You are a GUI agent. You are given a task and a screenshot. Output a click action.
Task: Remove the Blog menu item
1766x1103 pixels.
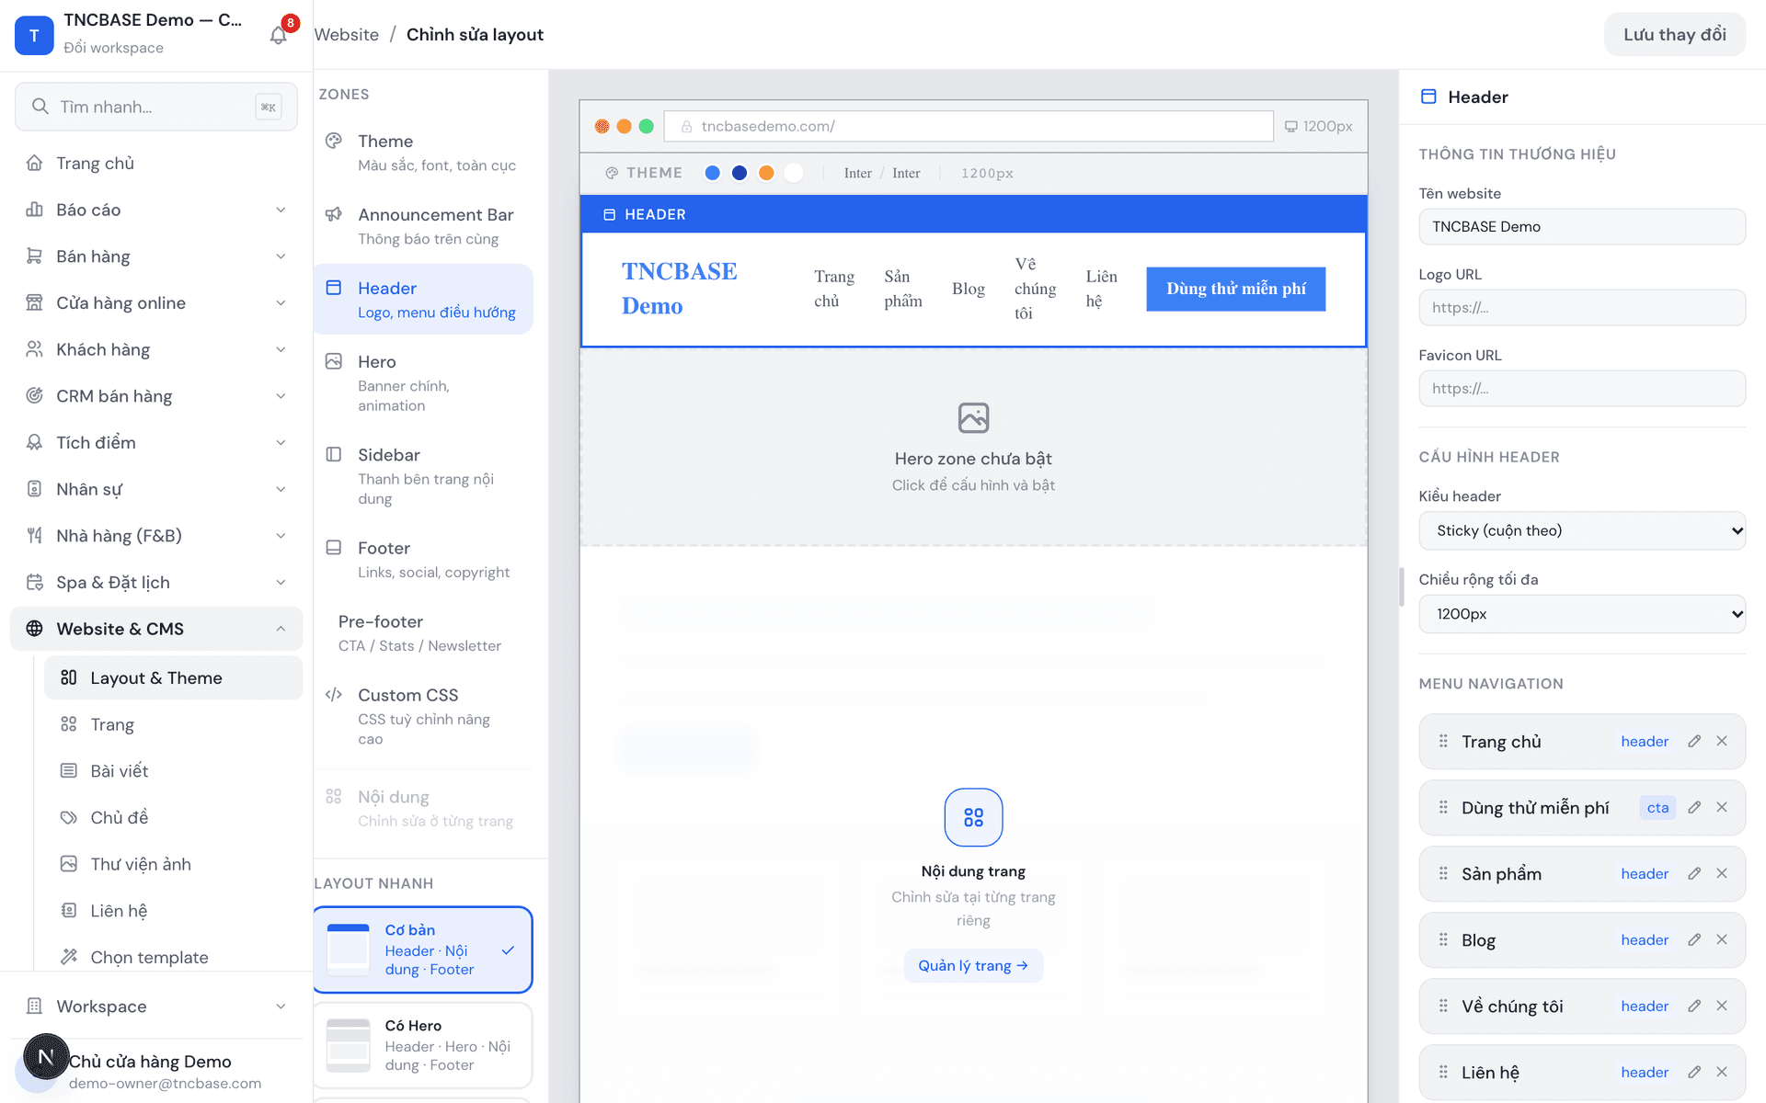(1722, 940)
